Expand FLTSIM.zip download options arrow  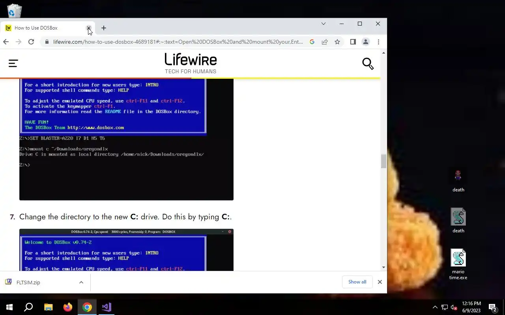pyautogui.click(x=81, y=282)
